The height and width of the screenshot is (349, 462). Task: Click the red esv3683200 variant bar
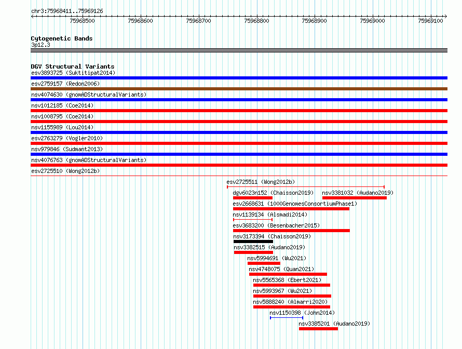click(x=291, y=231)
